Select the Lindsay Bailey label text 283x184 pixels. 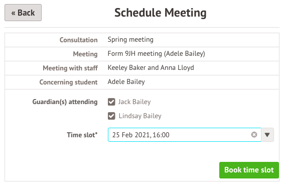coord(140,116)
